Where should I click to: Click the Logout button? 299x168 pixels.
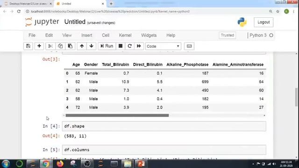(x=263, y=22)
